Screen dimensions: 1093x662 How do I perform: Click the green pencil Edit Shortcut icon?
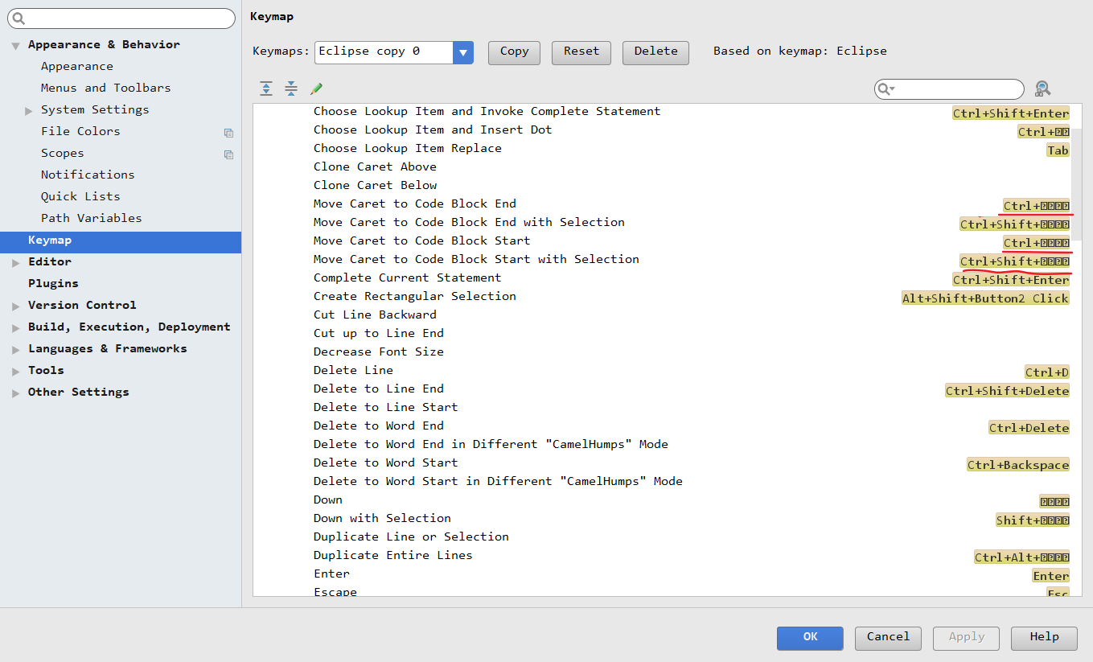[316, 88]
